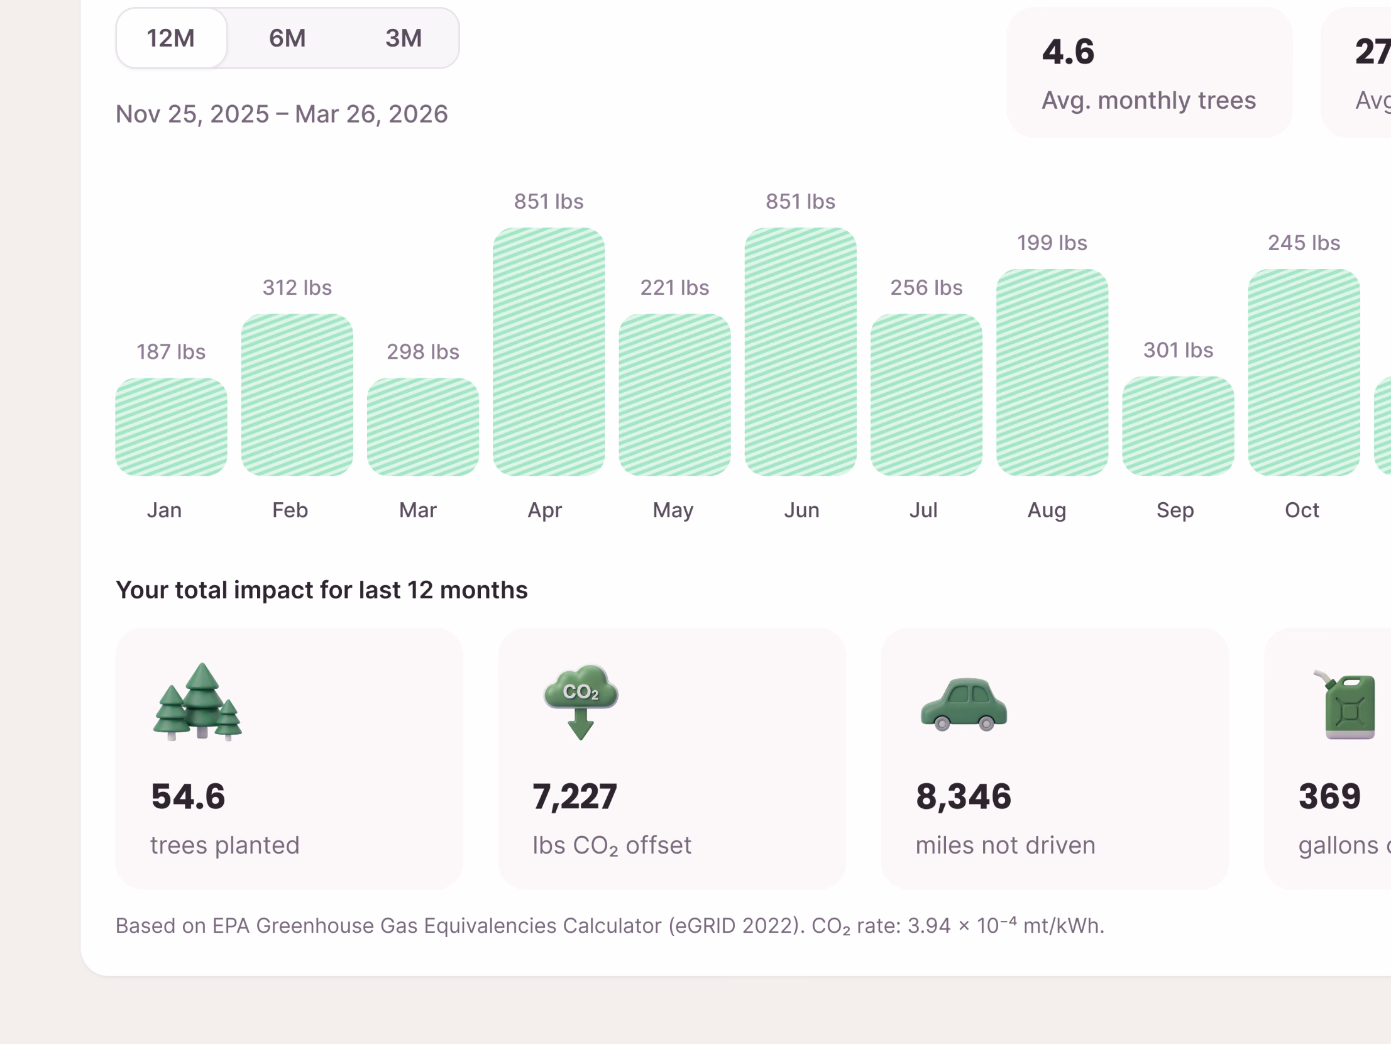Click the 'Feb' axis label
1391x1044 pixels.
pos(290,510)
